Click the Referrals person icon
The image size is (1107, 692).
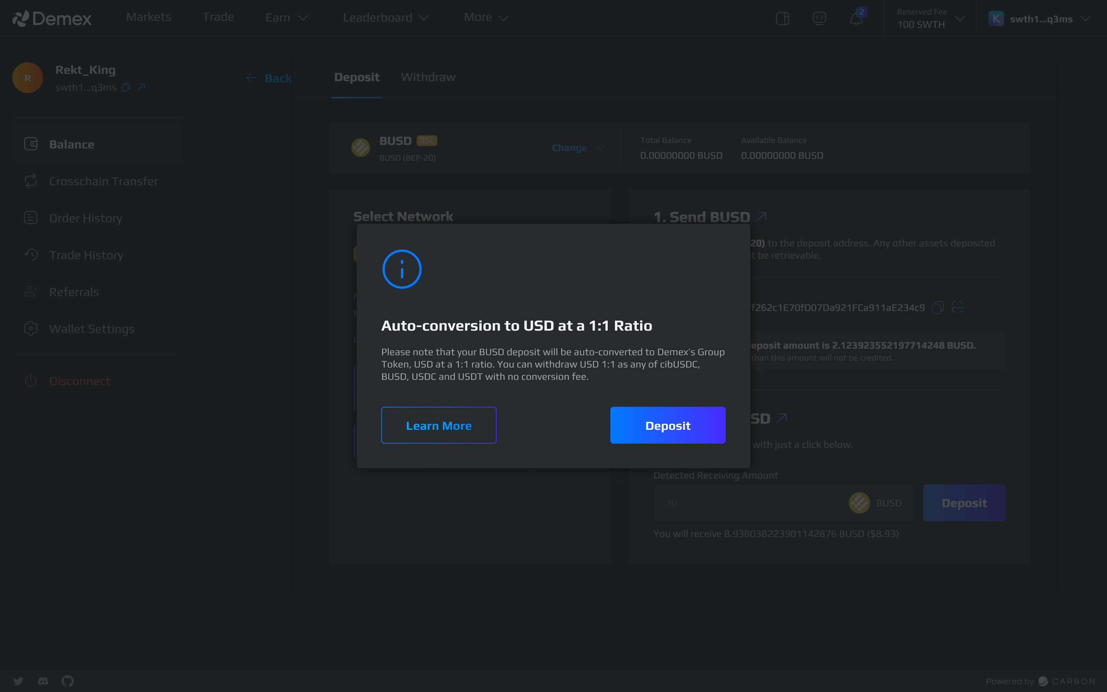pyautogui.click(x=31, y=291)
